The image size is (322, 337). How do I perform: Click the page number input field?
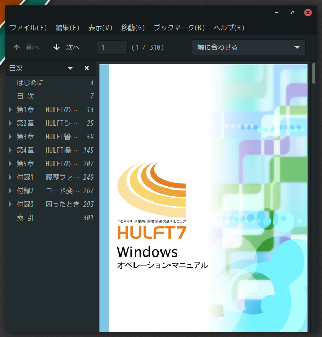pyautogui.click(x=112, y=47)
